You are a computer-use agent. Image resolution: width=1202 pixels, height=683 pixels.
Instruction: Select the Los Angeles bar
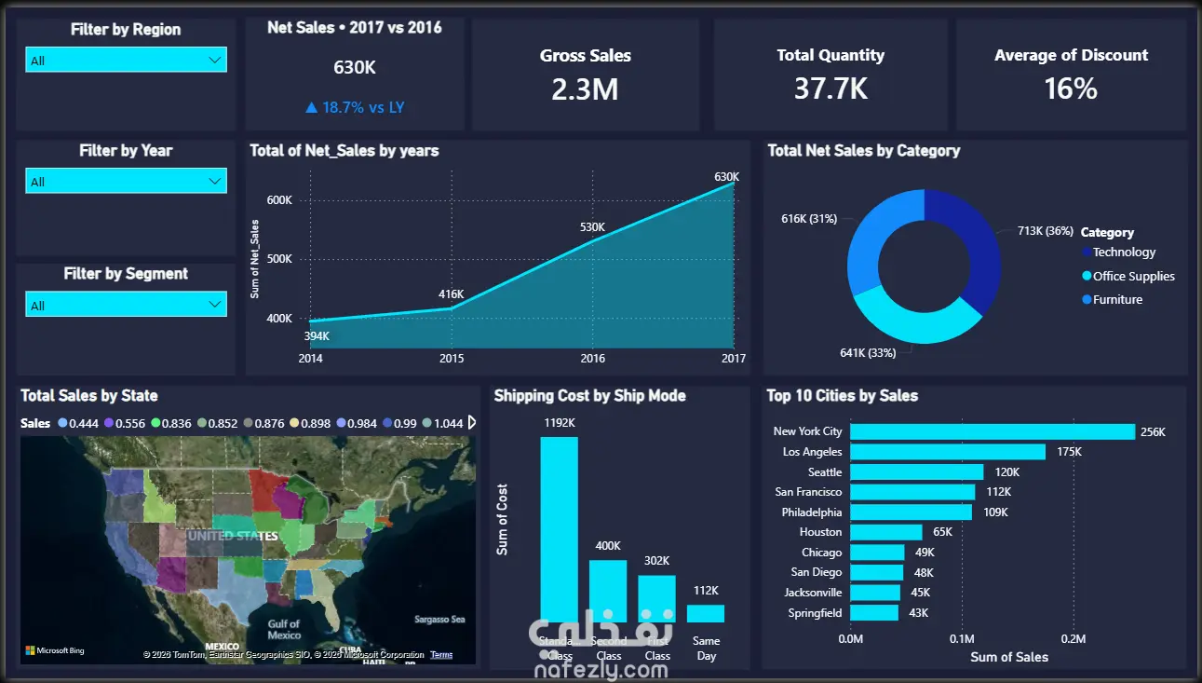point(948,452)
